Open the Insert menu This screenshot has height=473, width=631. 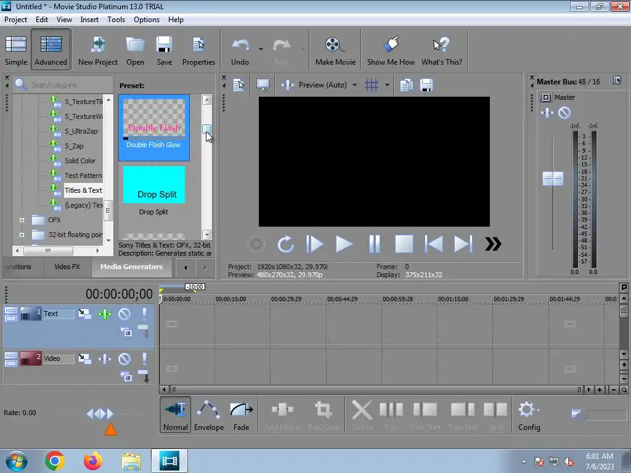click(89, 19)
